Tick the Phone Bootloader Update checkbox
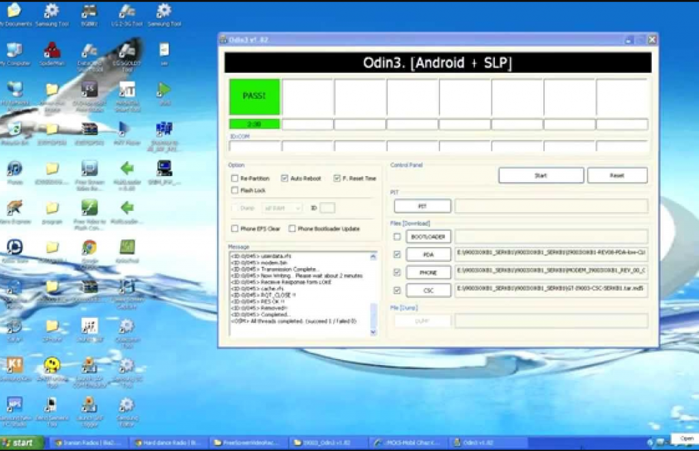The width and height of the screenshot is (699, 451). [292, 229]
